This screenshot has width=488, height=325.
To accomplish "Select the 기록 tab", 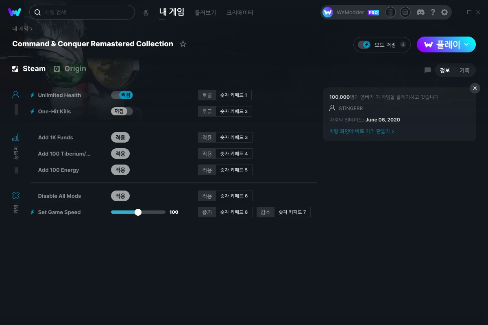I will pos(465,70).
